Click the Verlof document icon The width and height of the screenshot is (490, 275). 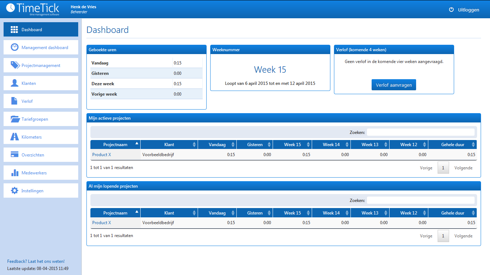pos(14,101)
